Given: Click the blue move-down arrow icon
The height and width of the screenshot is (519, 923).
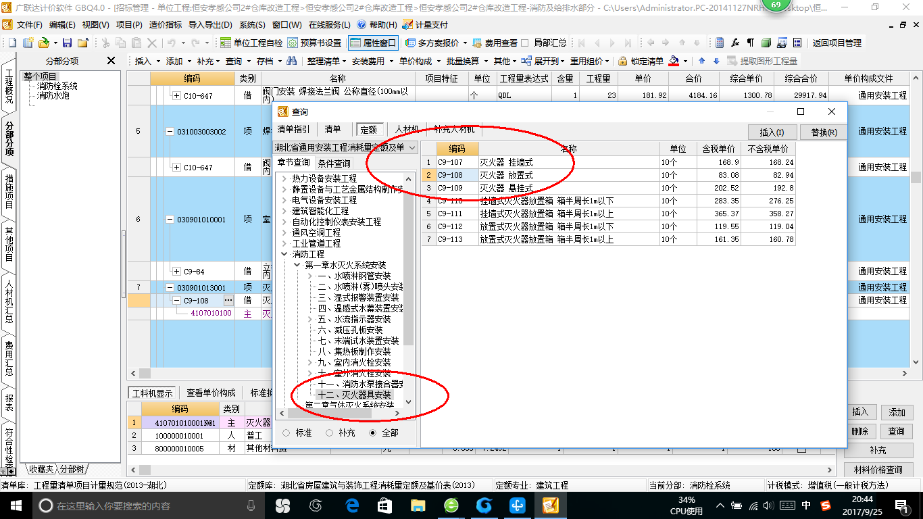Looking at the screenshot, I should click(x=716, y=61).
